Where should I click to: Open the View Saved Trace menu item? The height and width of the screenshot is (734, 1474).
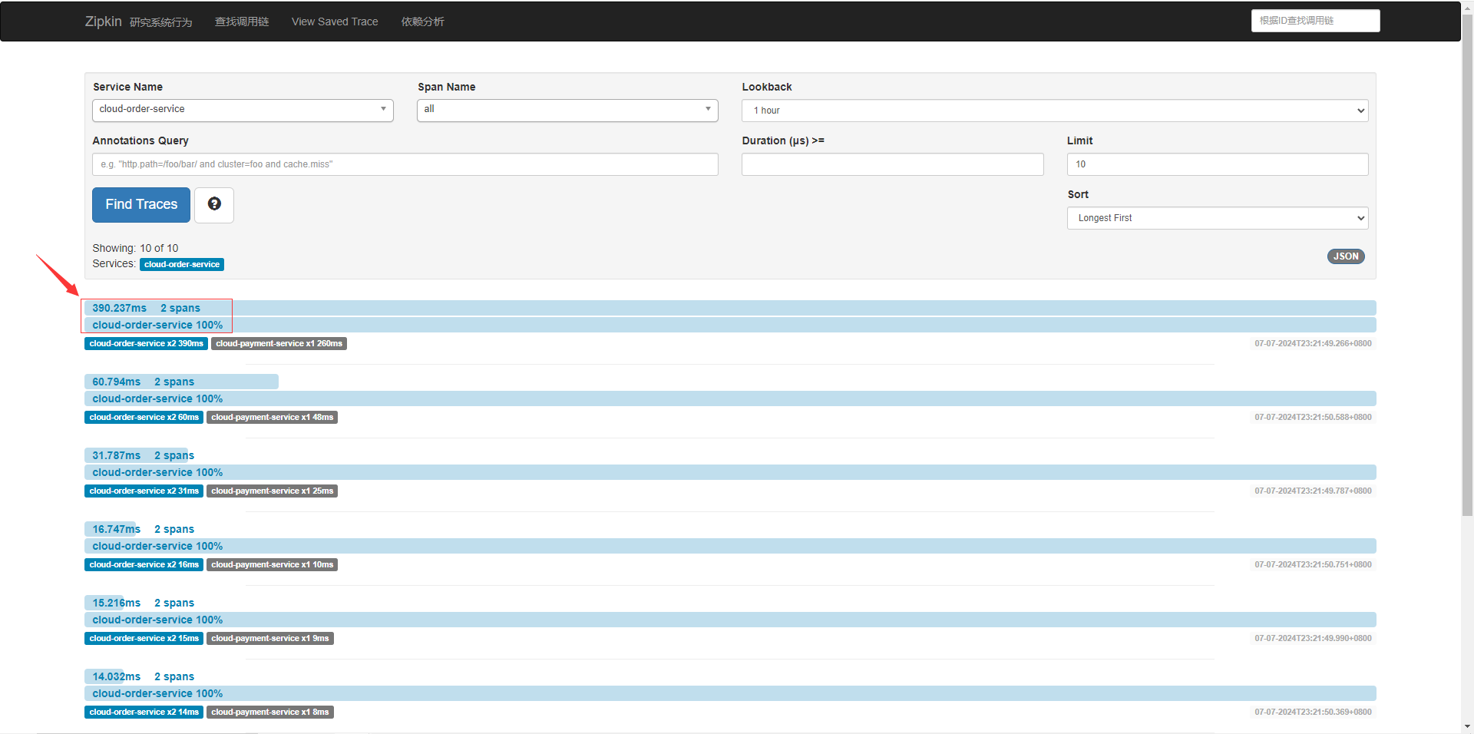point(335,21)
